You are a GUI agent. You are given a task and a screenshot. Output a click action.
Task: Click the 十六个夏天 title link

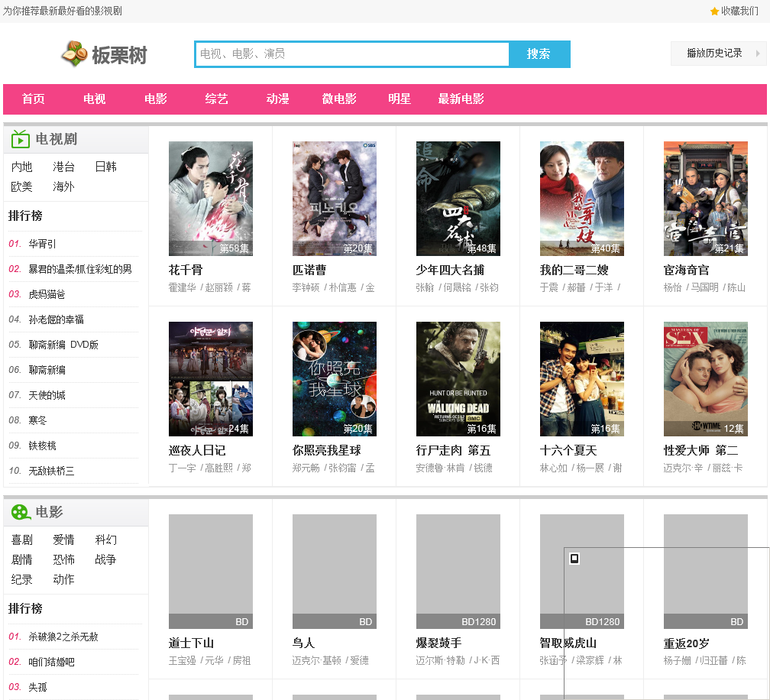pos(568,450)
